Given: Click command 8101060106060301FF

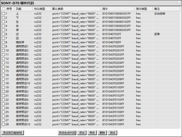Looking at the screenshot, I should click(x=116, y=14).
